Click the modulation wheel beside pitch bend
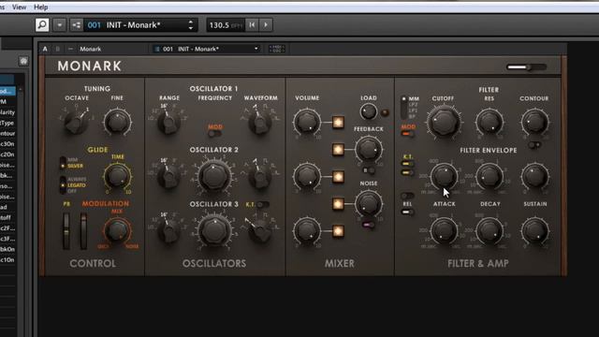 [83, 231]
